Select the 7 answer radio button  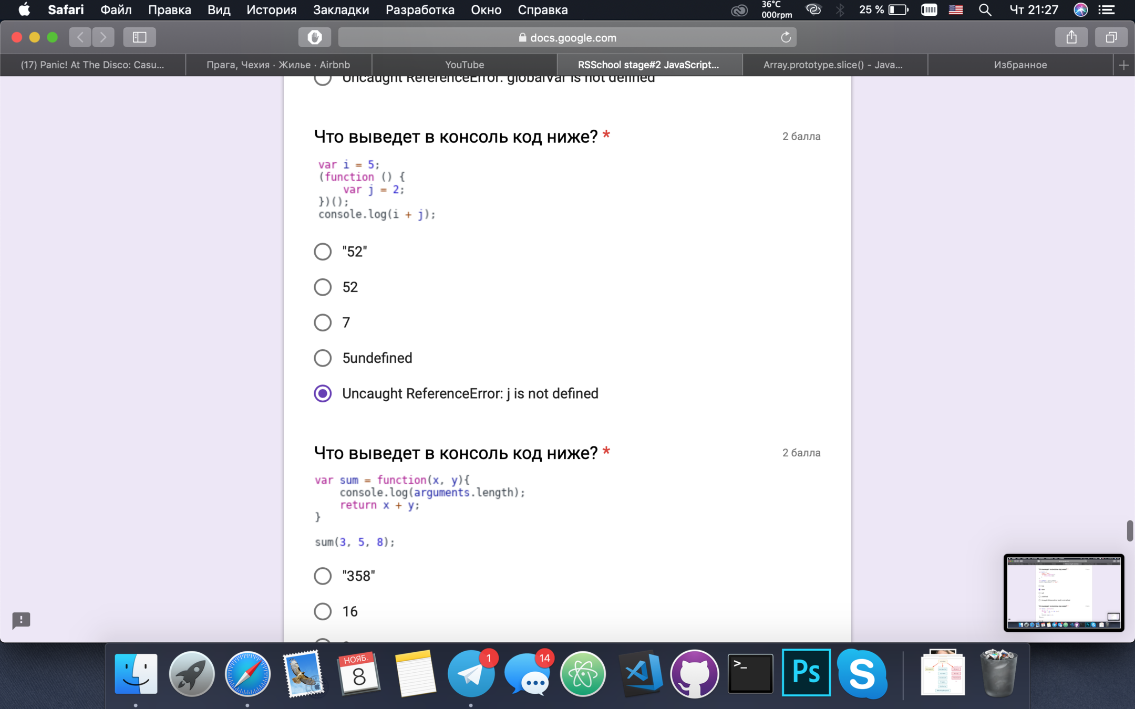pyautogui.click(x=323, y=322)
